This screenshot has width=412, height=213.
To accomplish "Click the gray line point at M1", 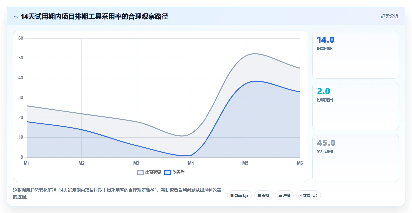I will click(27, 106).
